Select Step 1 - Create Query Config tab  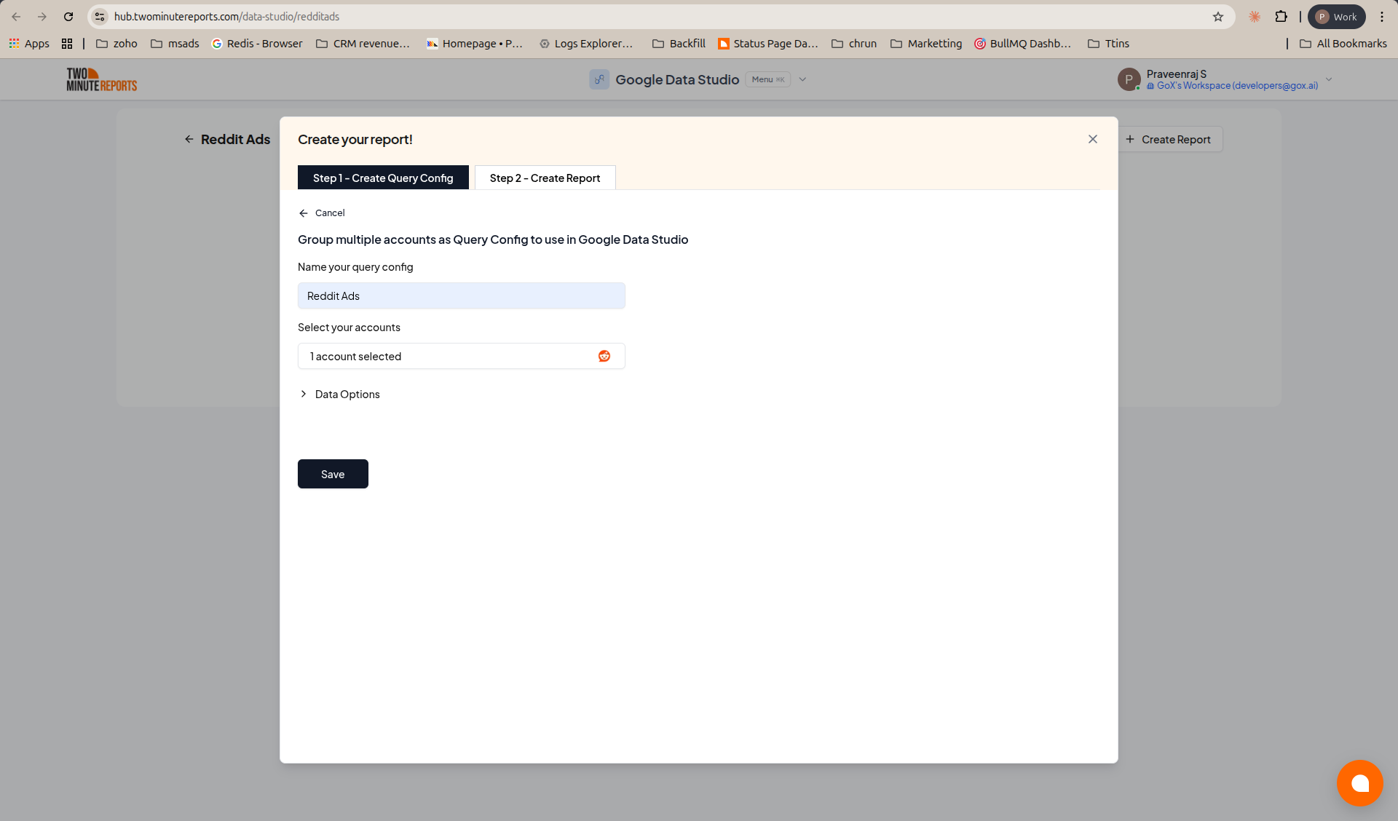pyautogui.click(x=383, y=178)
